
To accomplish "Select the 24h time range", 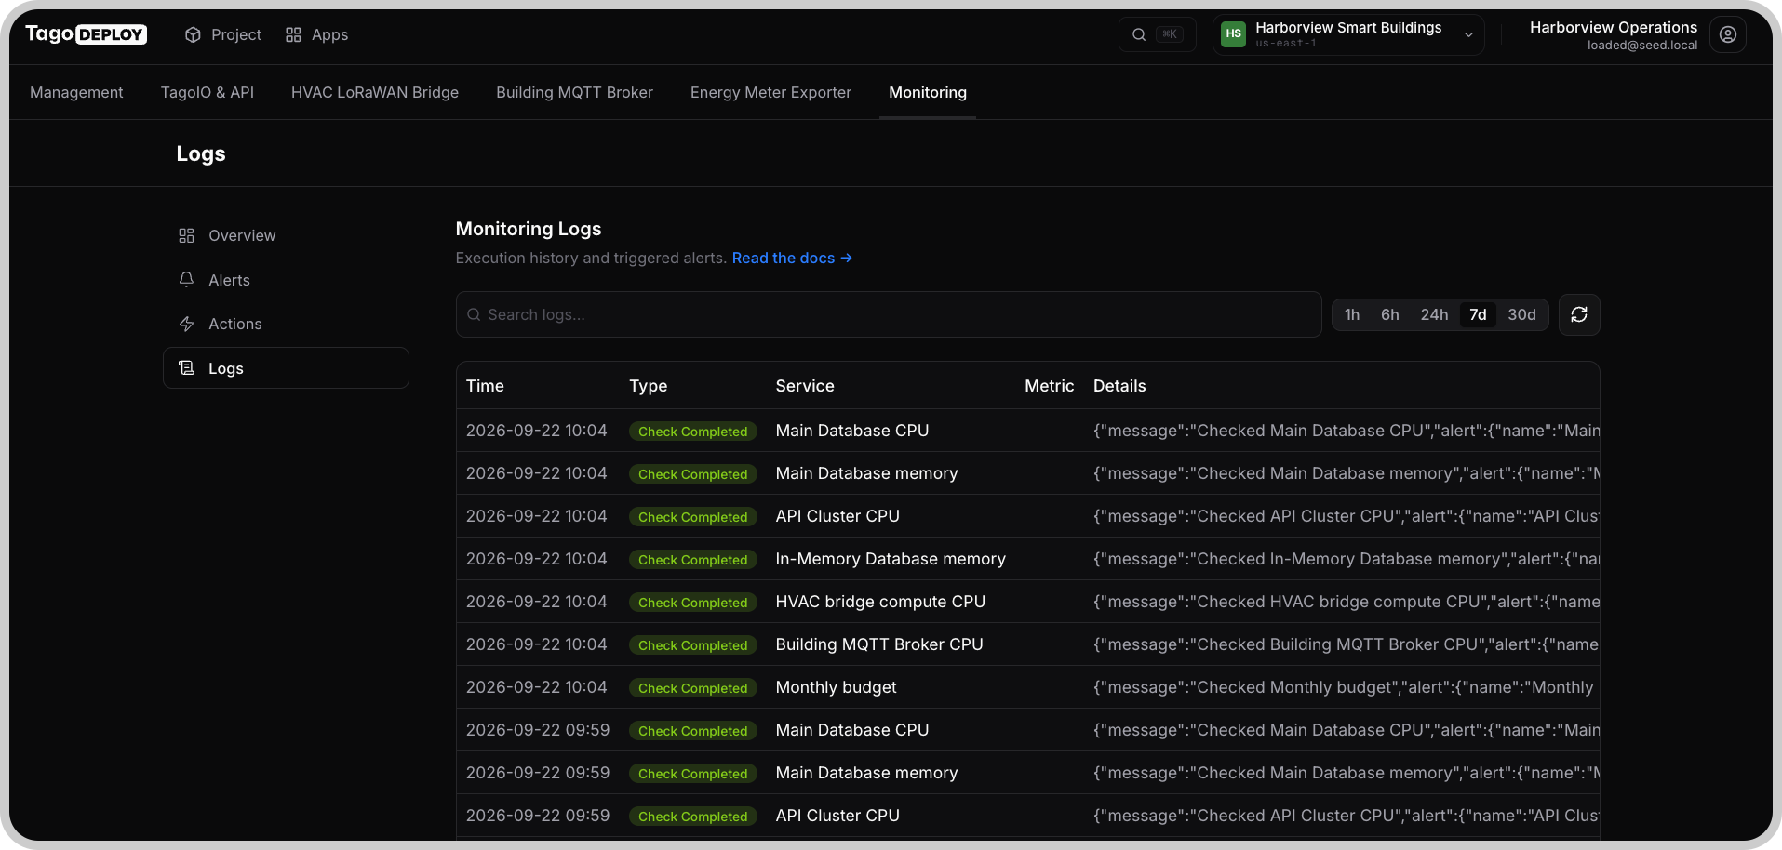I will [1434, 314].
